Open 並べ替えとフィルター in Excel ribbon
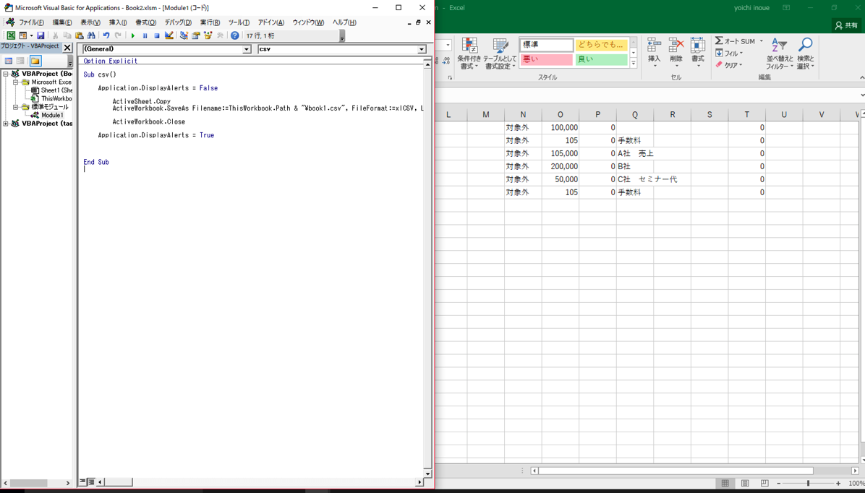The height and width of the screenshot is (493, 865). (779, 53)
